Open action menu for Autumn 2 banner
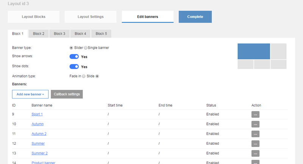Screen dimensions: 303x164 255,134
